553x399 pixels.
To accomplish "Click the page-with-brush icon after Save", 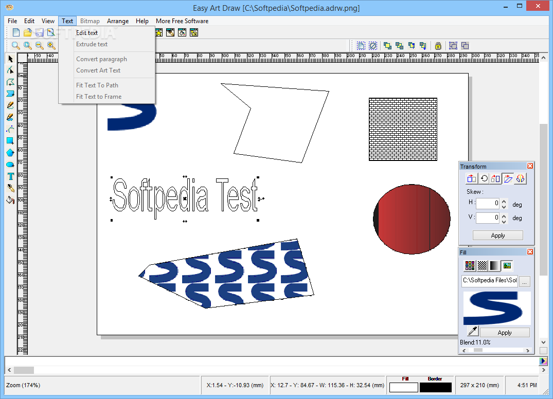I will [x=51, y=33].
